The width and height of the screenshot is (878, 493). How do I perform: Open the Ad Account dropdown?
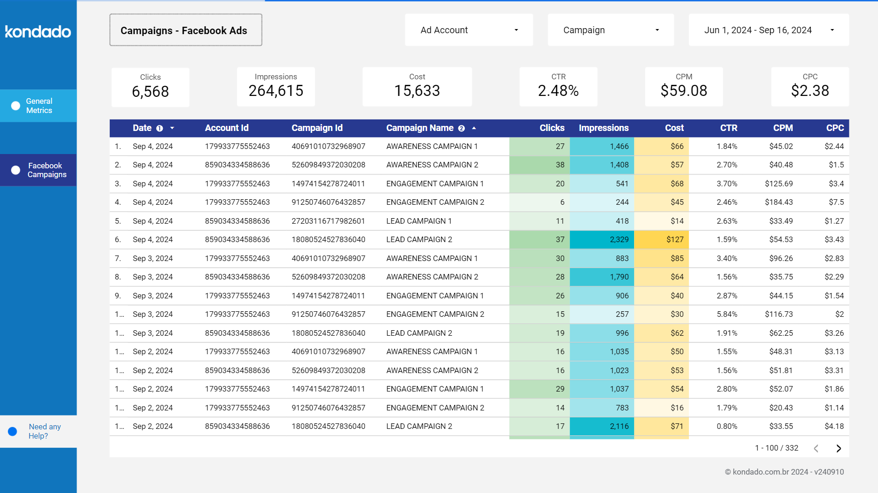(469, 30)
